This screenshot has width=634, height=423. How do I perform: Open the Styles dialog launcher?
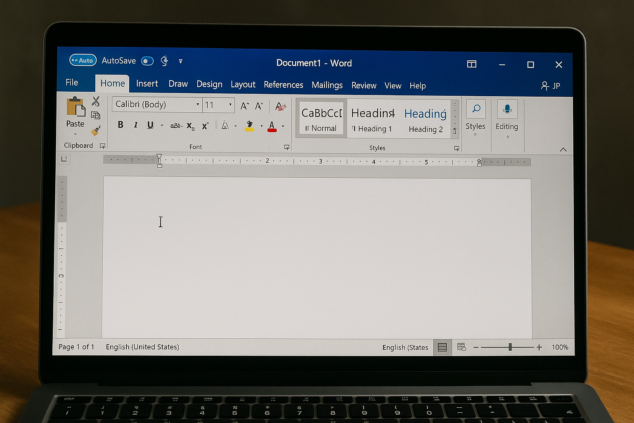coord(457,148)
